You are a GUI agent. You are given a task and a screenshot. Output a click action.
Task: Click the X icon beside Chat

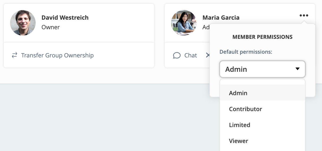tap(208, 55)
